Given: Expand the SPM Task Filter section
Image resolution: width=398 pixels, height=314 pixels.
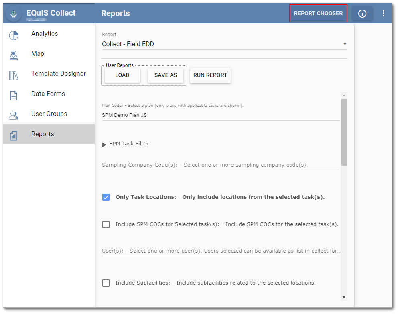Looking at the screenshot, I should click(x=104, y=143).
